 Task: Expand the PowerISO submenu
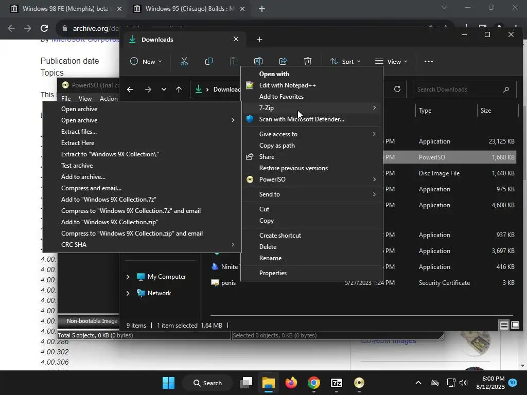(312, 179)
